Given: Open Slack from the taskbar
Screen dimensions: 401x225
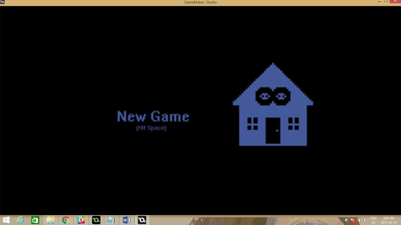Looking at the screenshot, I should [81, 220].
